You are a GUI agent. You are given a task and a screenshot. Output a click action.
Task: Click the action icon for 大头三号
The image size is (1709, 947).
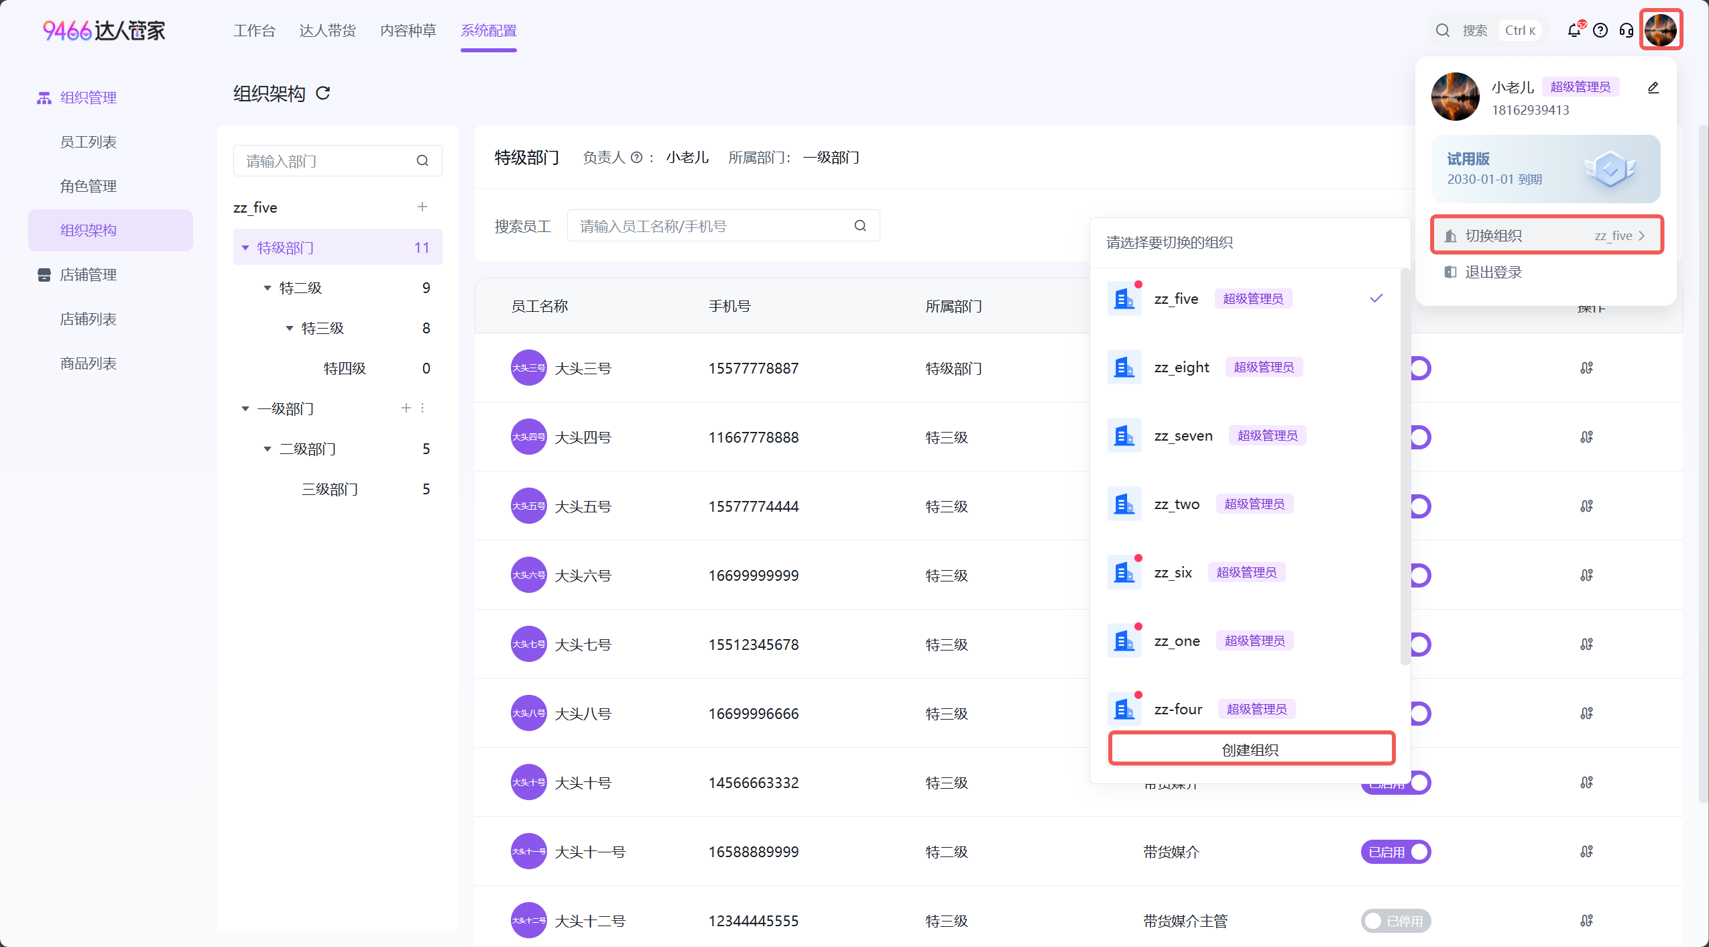click(1586, 368)
